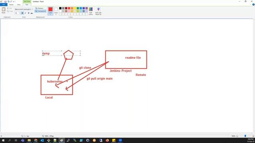Select Color 2 background box
255x143 pixels.
tap(56, 11)
